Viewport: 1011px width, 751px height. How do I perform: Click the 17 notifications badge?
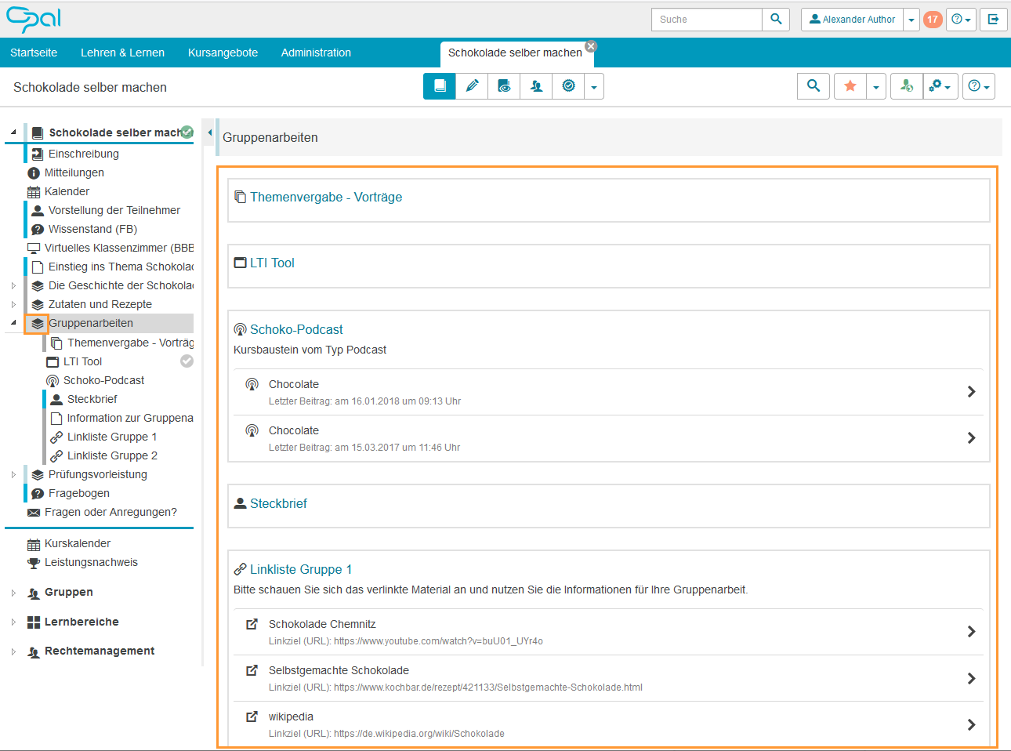point(932,20)
